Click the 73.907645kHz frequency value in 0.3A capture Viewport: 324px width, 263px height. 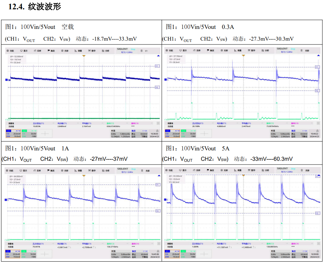coord(273,126)
